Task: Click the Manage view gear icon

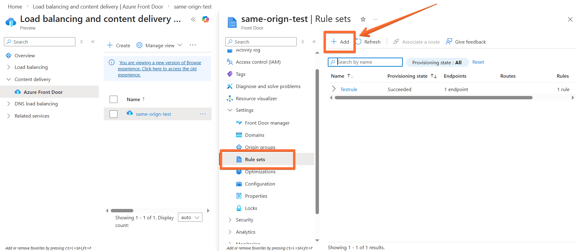Action: tap(139, 45)
